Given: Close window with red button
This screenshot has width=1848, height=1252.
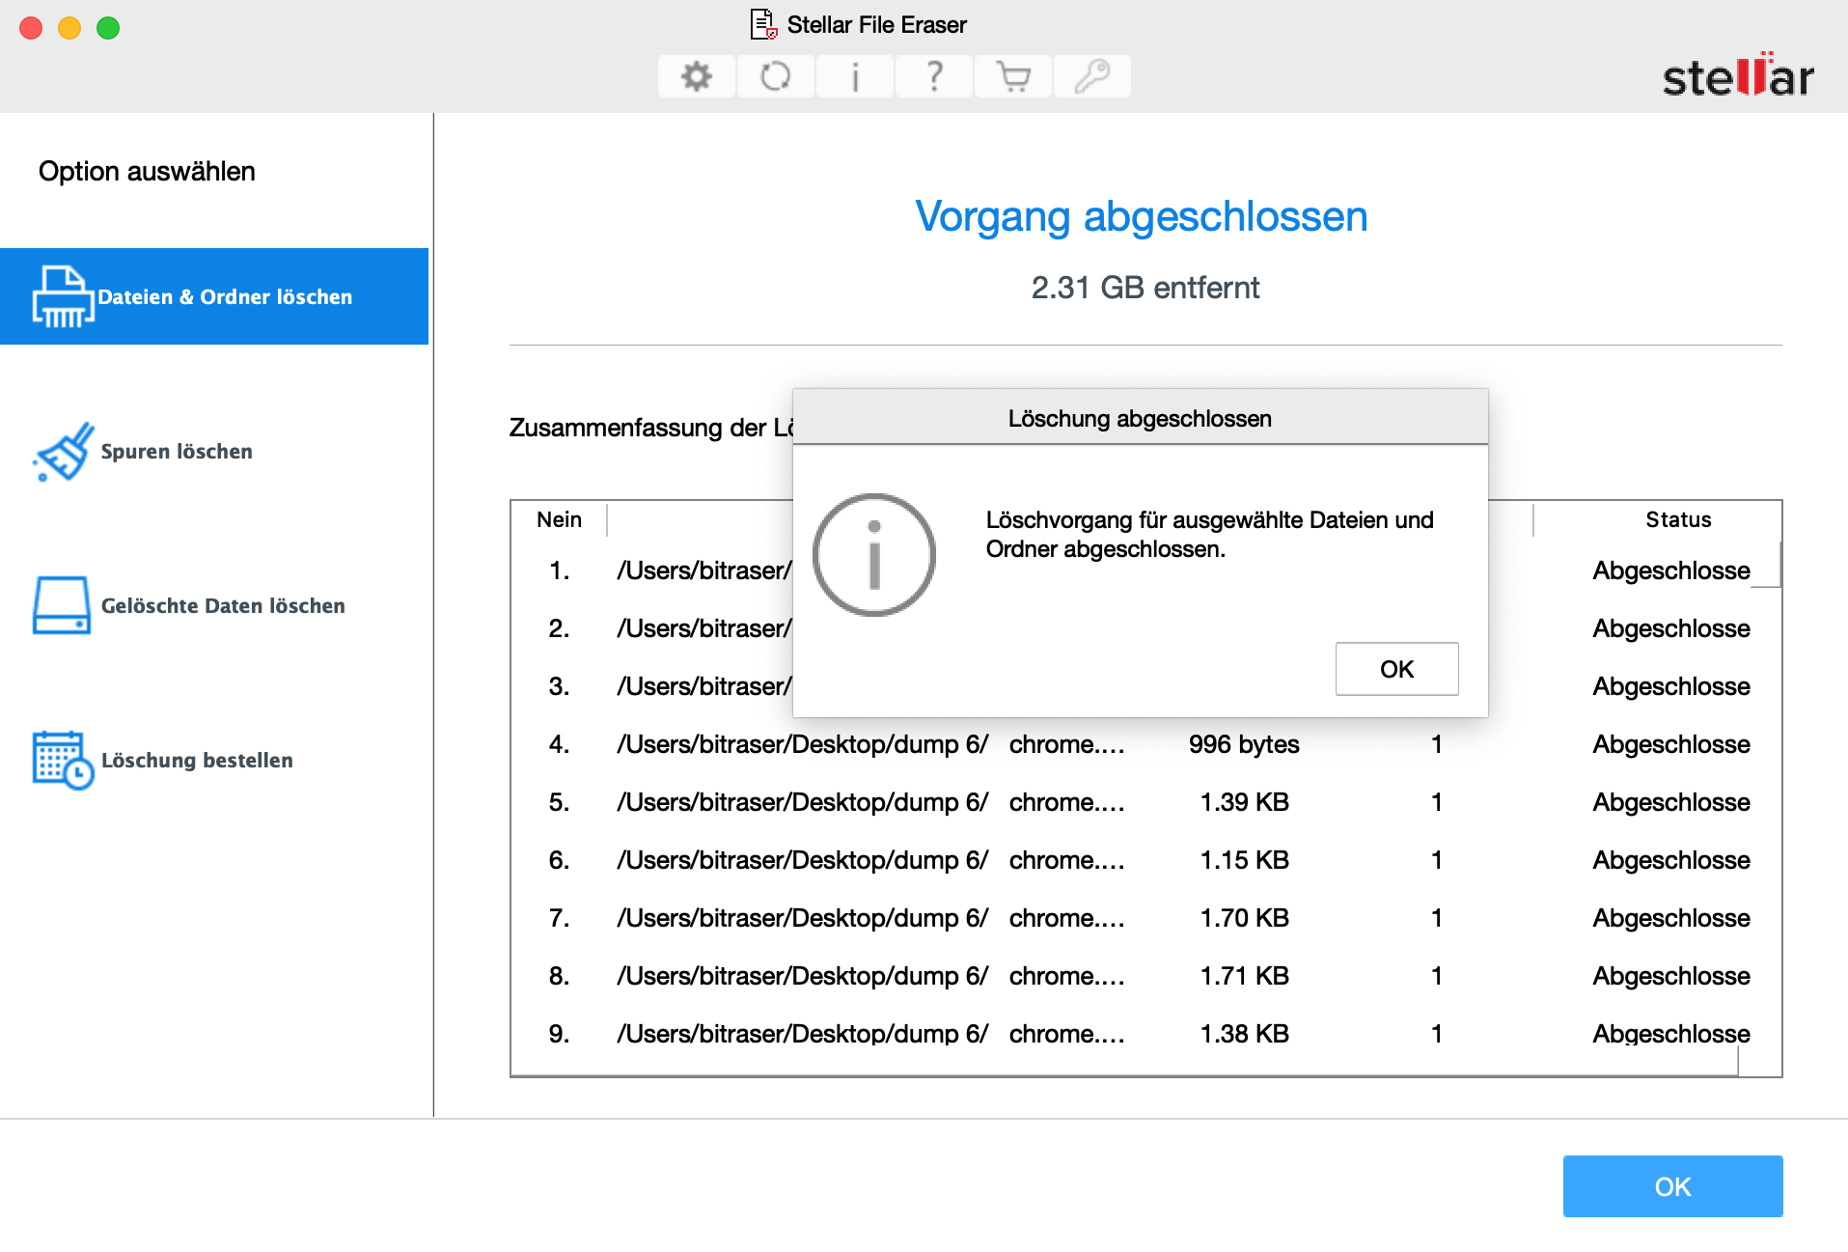Looking at the screenshot, I should tap(31, 28).
